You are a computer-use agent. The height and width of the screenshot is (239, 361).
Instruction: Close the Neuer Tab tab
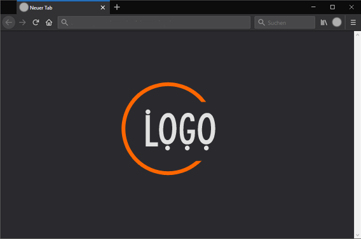point(103,8)
